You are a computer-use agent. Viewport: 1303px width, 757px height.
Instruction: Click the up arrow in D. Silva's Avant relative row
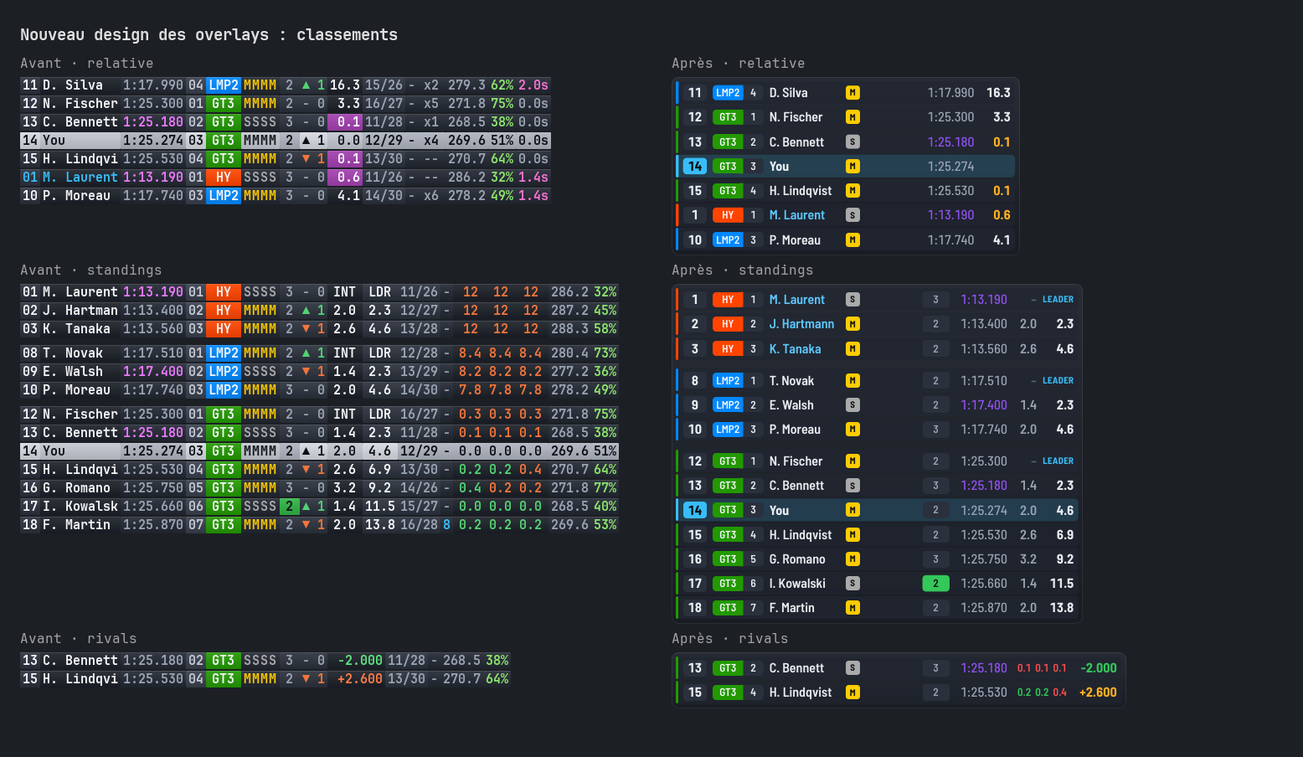click(x=306, y=85)
